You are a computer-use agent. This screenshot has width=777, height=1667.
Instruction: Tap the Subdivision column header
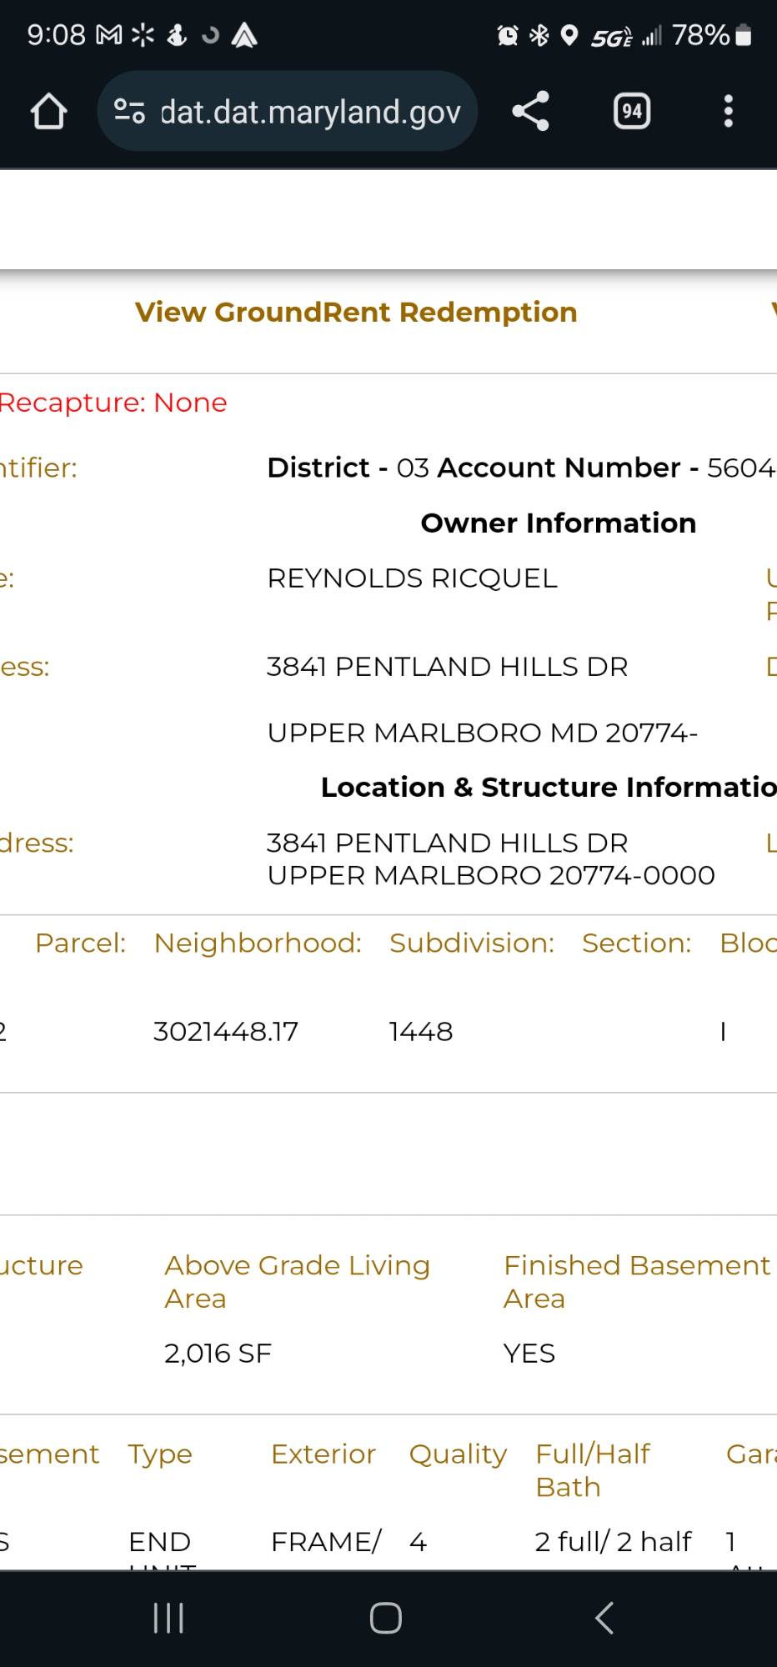coord(472,943)
